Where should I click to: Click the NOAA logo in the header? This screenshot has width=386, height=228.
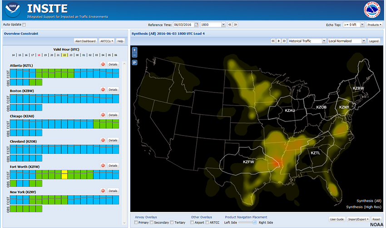(x=13, y=10)
